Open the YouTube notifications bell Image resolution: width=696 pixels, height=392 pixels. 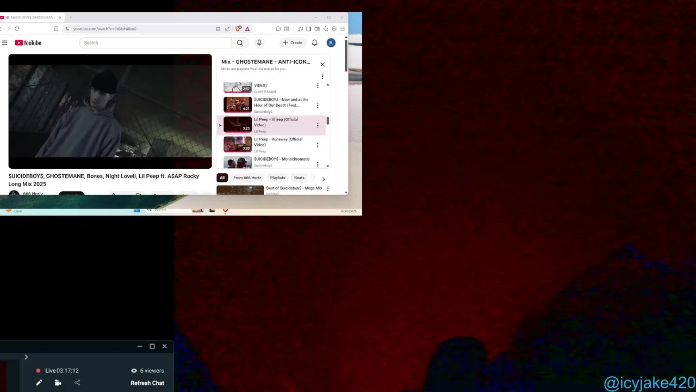[314, 42]
